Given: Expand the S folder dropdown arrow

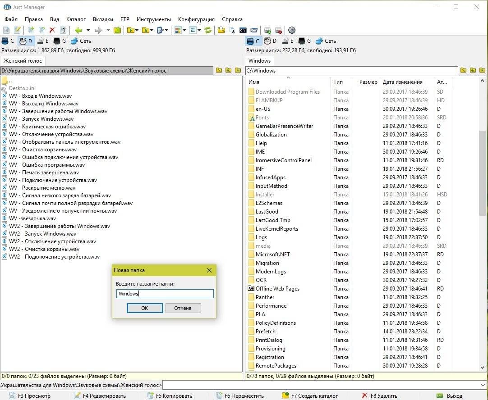Looking at the screenshot, I should tap(152, 30).
